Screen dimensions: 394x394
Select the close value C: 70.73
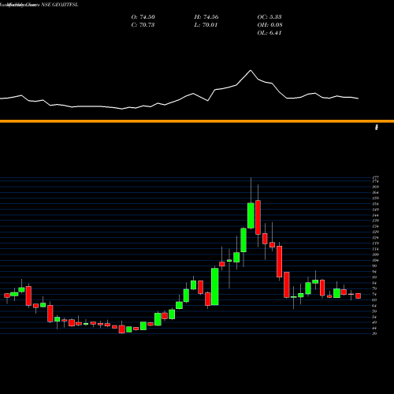pyautogui.click(x=143, y=25)
